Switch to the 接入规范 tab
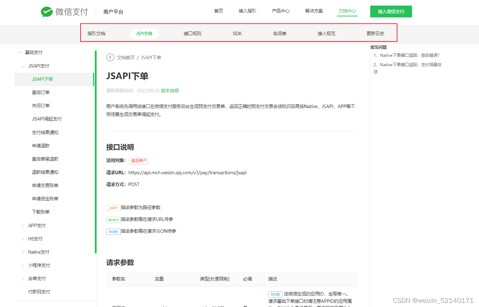 (x=326, y=33)
